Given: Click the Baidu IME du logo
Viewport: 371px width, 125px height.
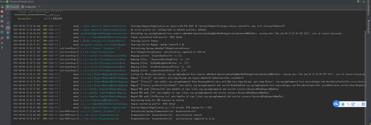Looking at the screenshot, I should pos(336,104).
